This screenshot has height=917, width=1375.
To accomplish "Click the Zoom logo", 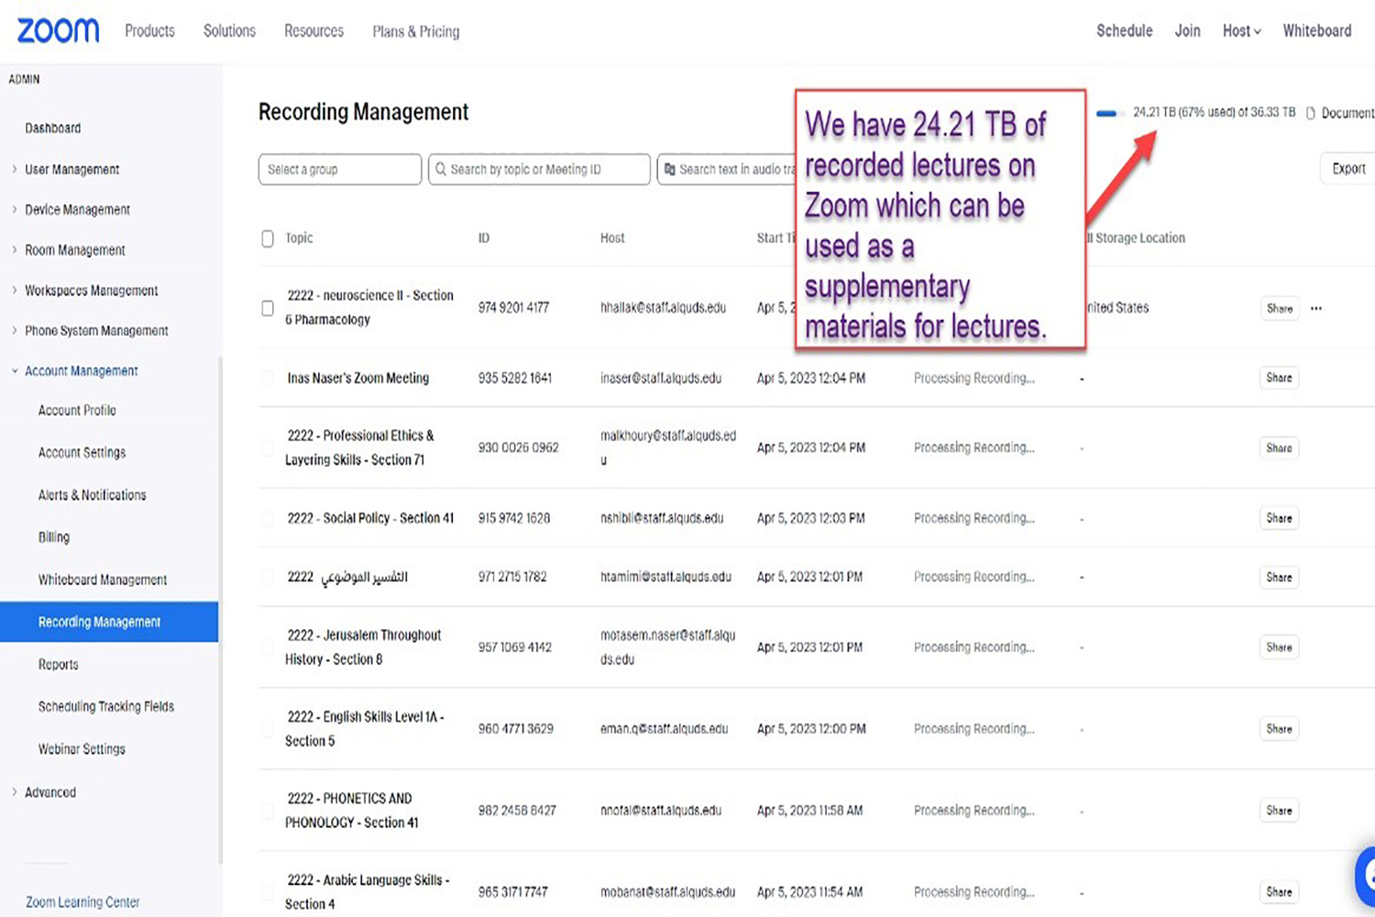I will click(x=58, y=30).
